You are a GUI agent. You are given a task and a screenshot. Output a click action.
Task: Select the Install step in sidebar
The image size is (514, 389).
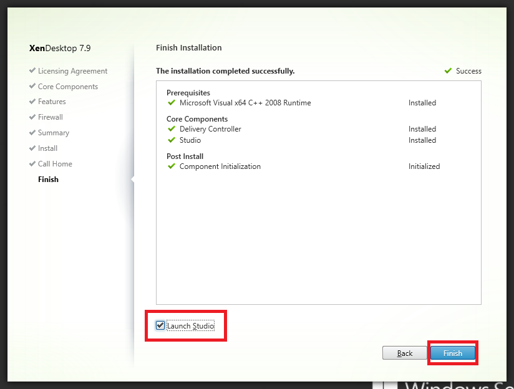[47, 148]
